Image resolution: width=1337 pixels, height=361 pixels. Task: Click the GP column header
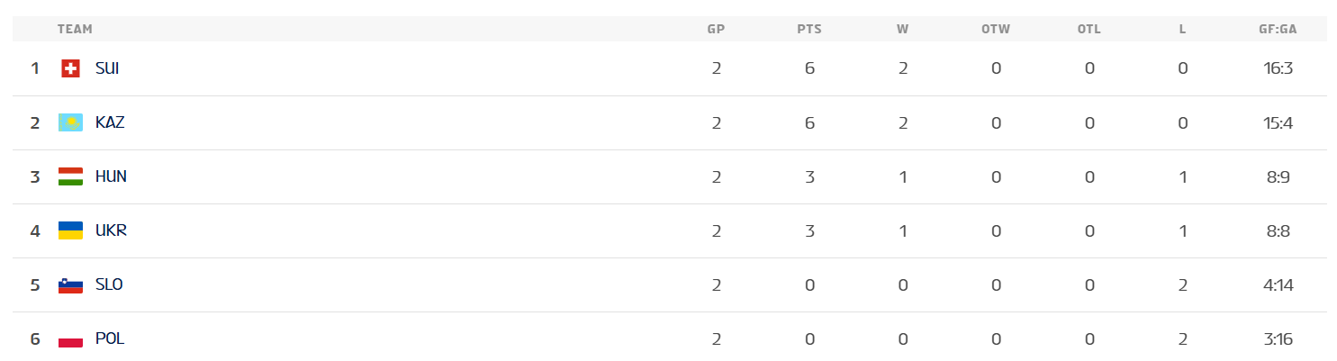pyautogui.click(x=716, y=29)
